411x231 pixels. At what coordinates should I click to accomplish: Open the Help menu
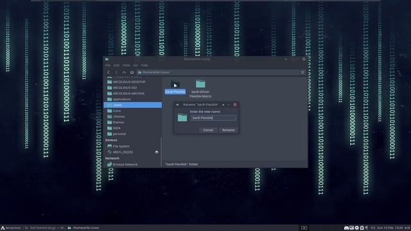click(x=144, y=65)
